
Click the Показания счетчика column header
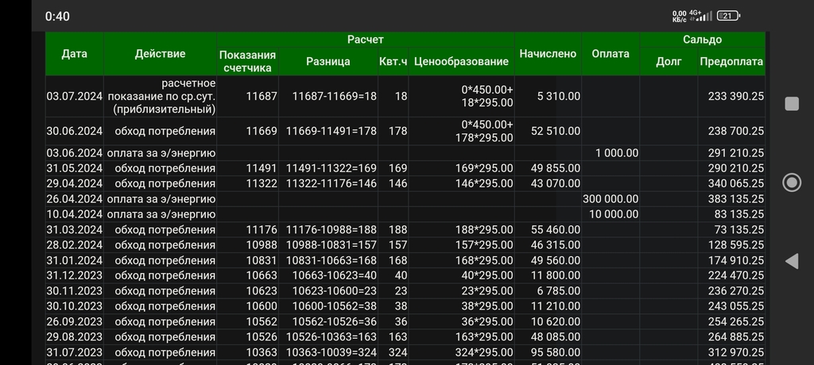pyautogui.click(x=249, y=61)
